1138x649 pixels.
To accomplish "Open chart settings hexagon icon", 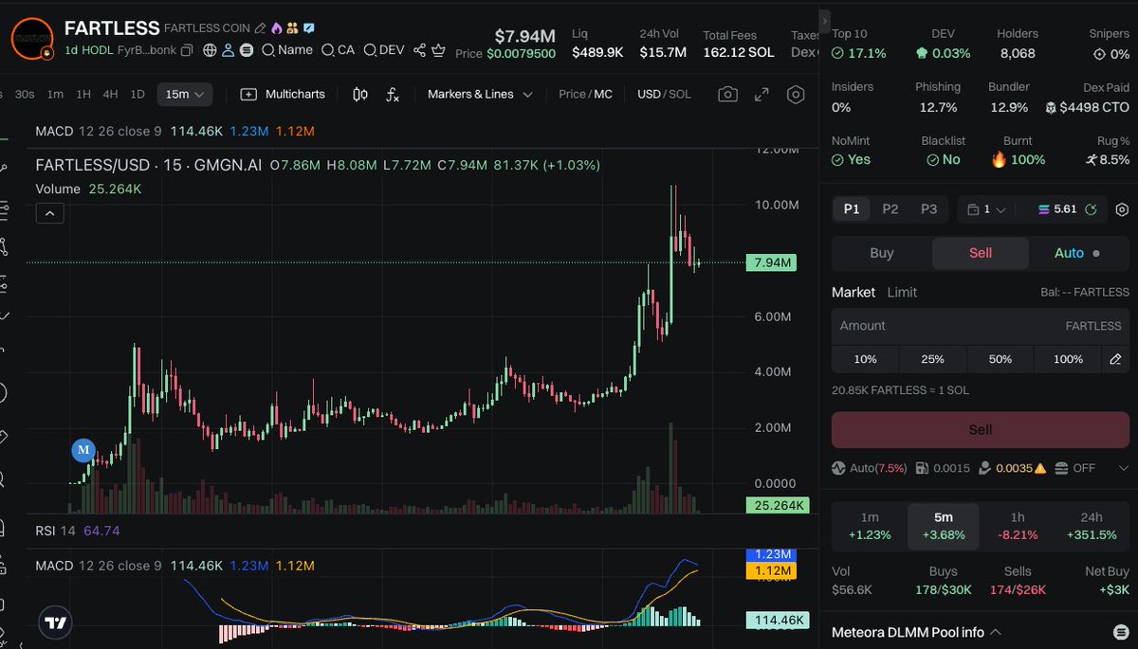I will (x=796, y=94).
